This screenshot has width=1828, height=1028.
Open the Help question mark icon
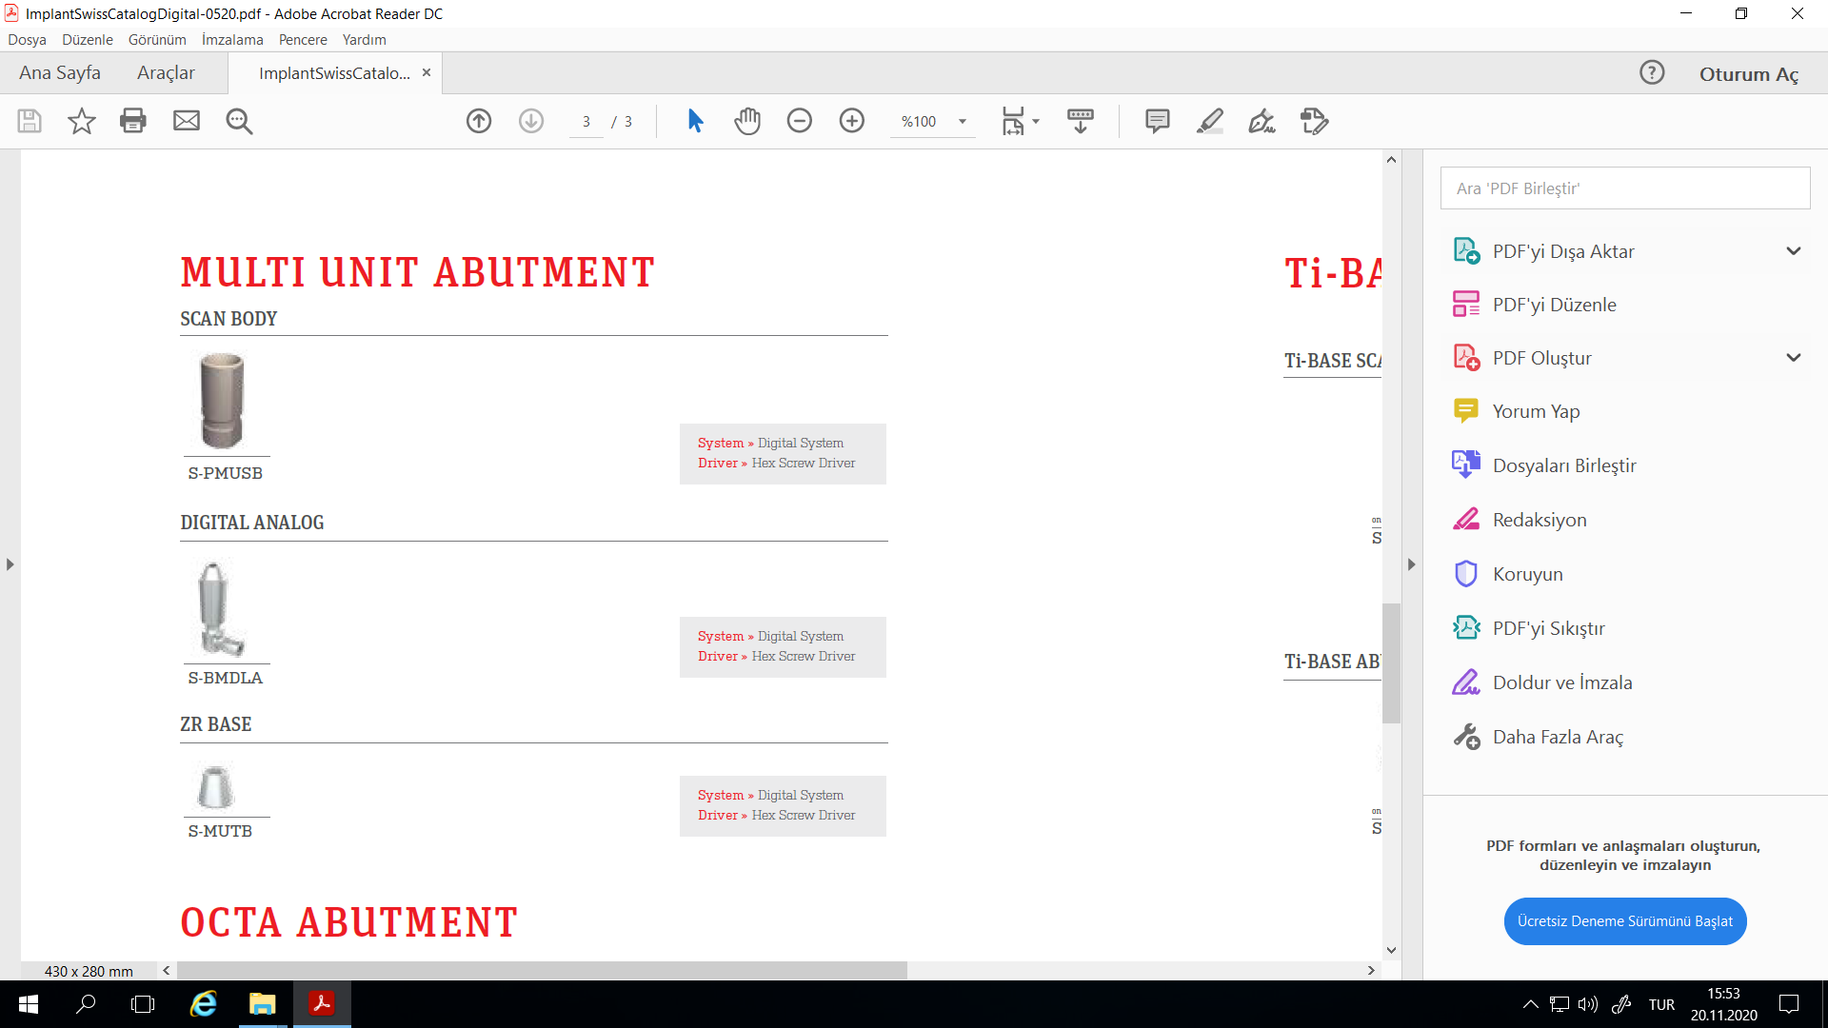[x=1652, y=73]
